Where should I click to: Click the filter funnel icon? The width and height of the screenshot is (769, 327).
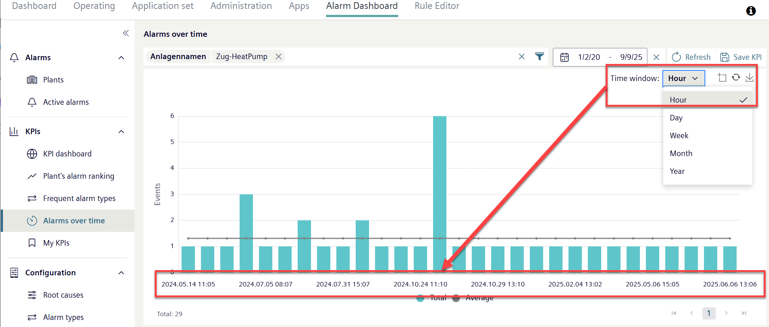click(x=539, y=56)
